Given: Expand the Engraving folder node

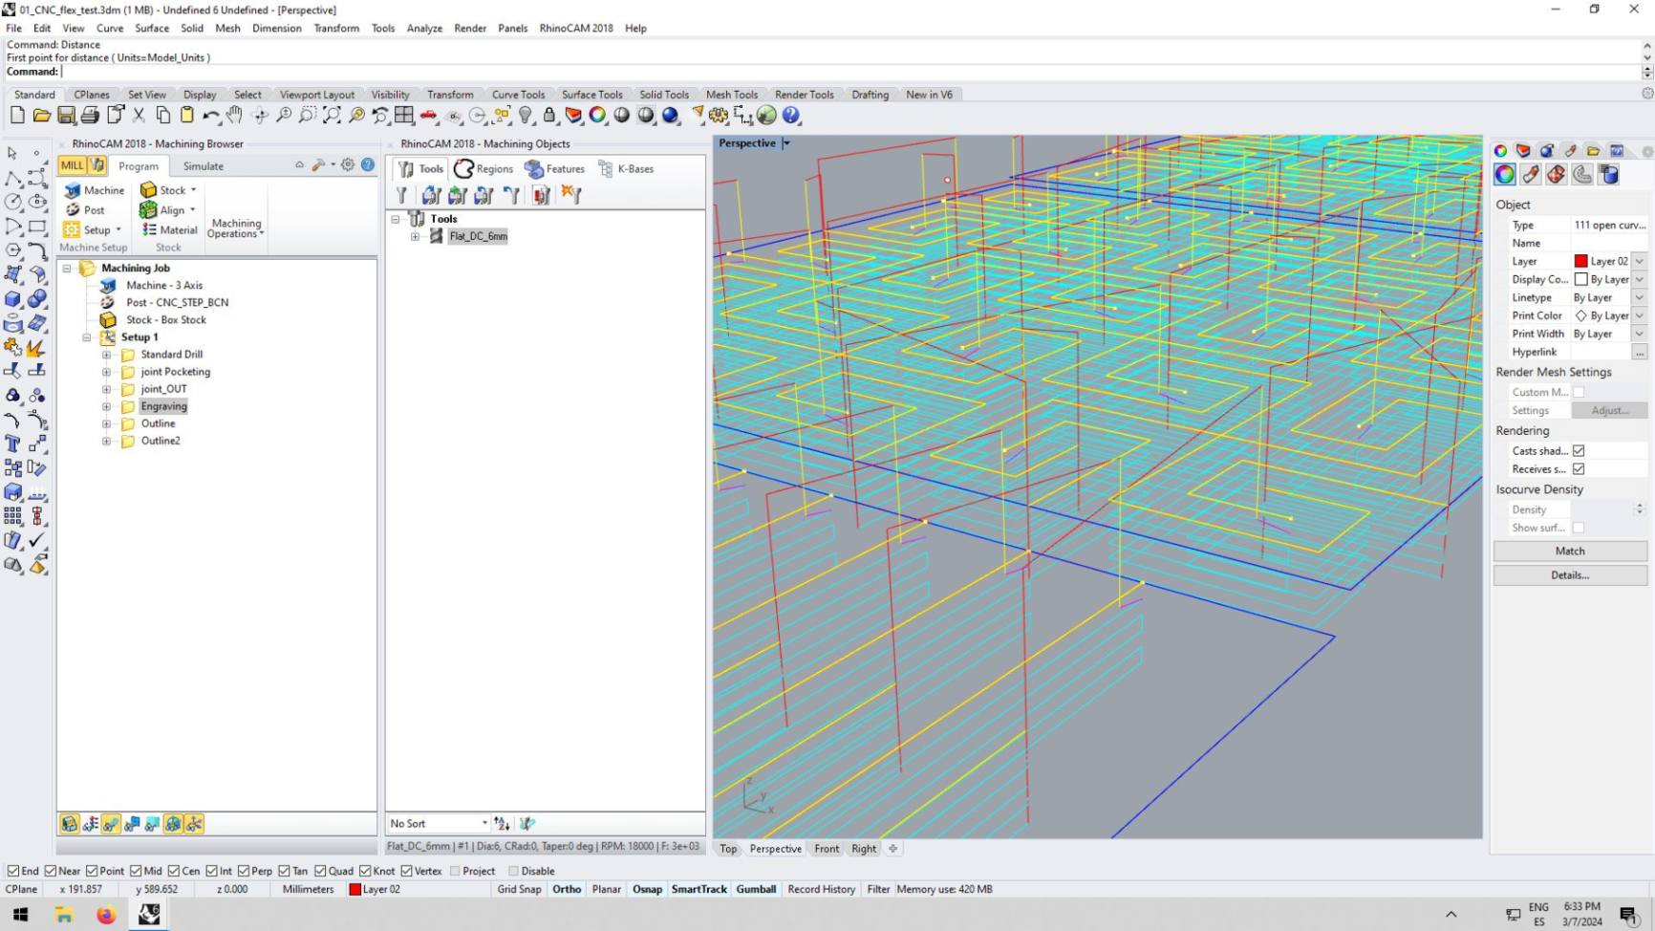Looking at the screenshot, I should tap(107, 406).
